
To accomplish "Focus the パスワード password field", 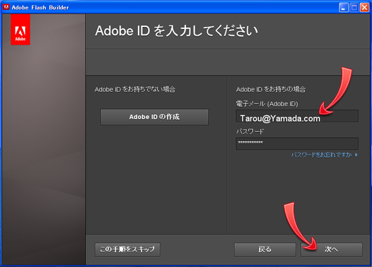I will pyautogui.click(x=297, y=144).
